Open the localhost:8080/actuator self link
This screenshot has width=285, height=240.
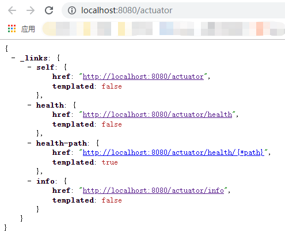click(143, 77)
